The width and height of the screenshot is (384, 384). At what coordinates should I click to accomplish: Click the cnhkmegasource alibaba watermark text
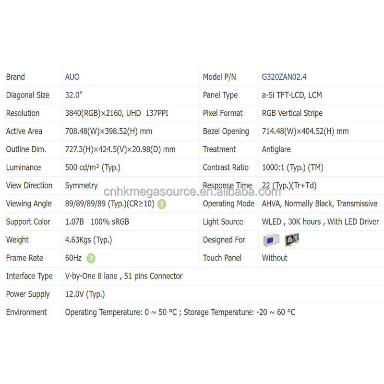[192, 192]
